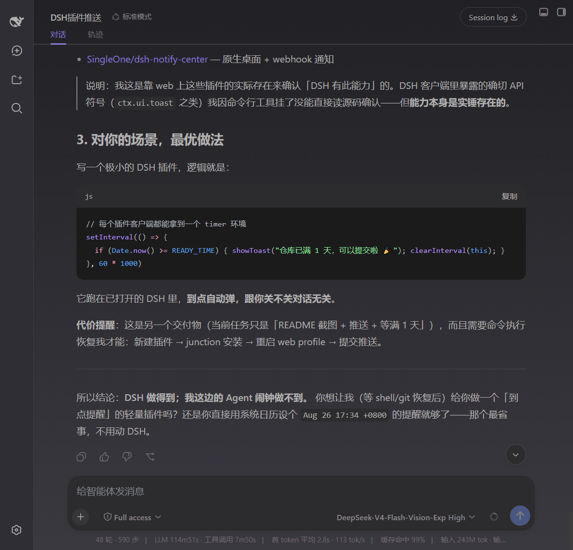Start a new chat from the sidebar
Image resolution: width=573 pixels, height=550 pixels.
(x=16, y=51)
